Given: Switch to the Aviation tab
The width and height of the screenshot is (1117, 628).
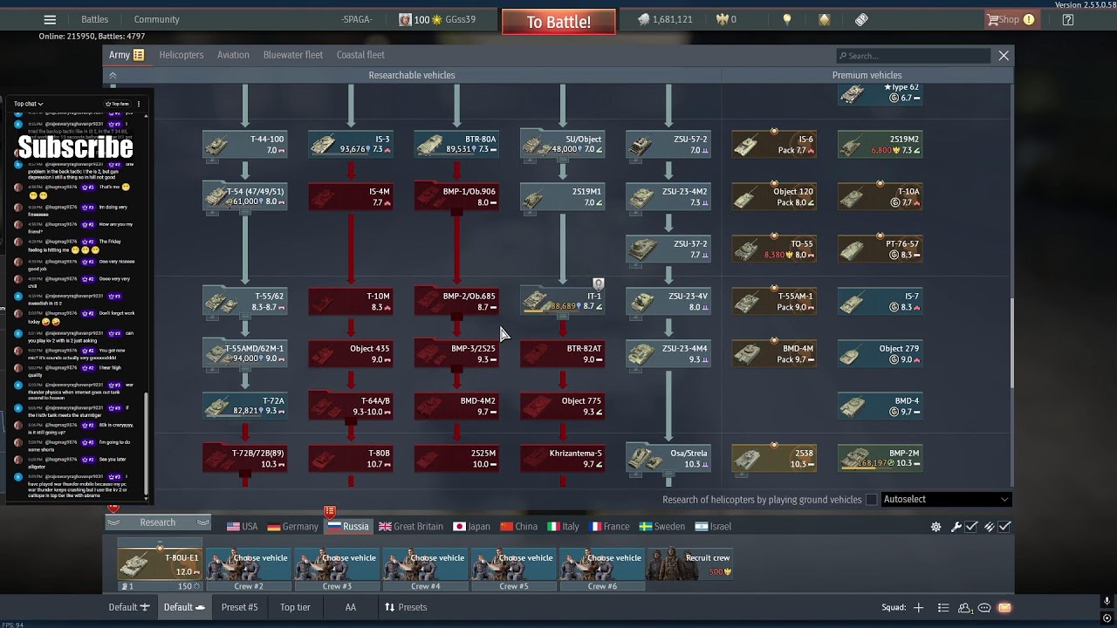Looking at the screenshot, I should click(x=233, y=55).
